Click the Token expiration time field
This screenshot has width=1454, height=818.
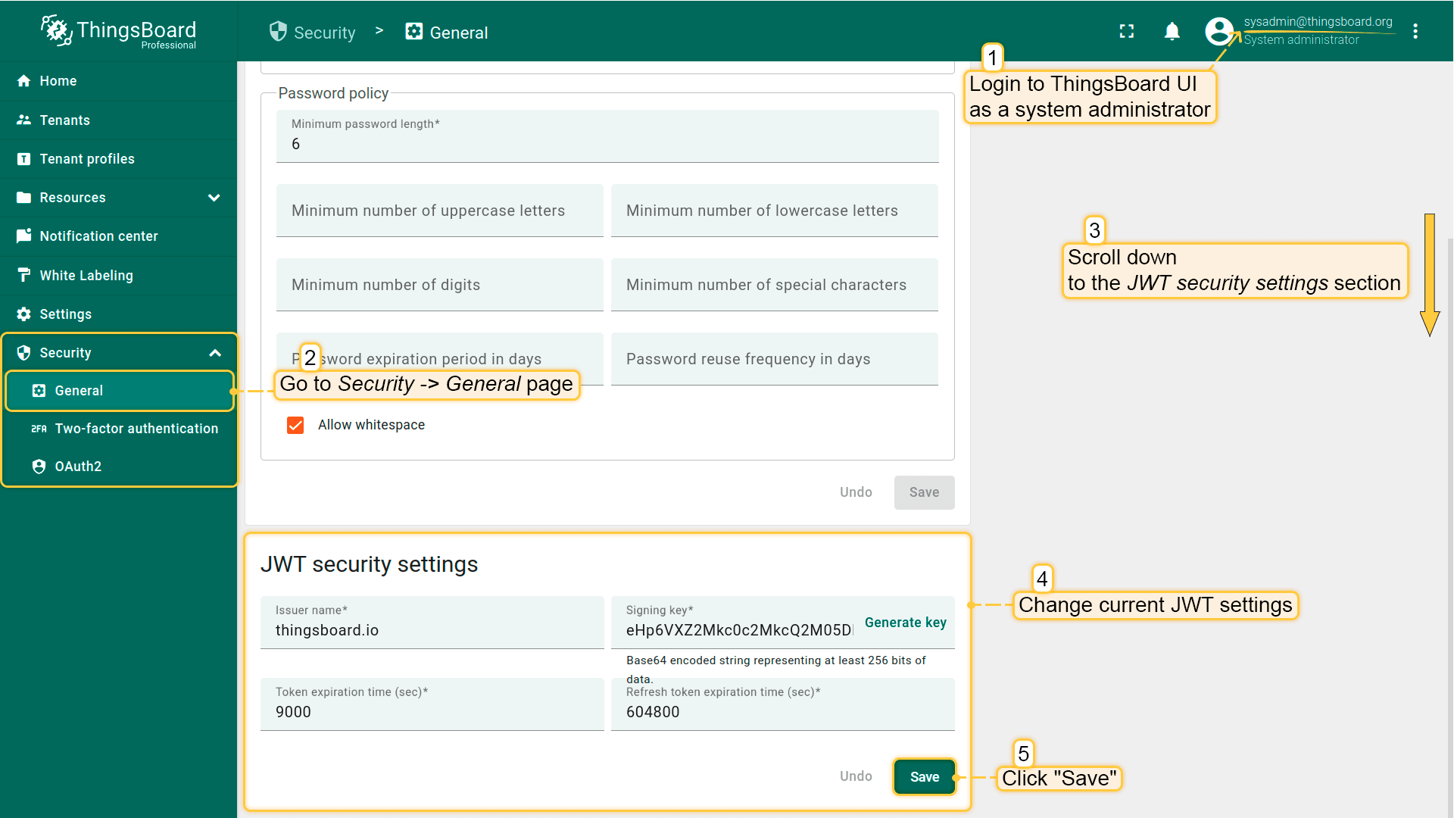[x=432, y=711]
